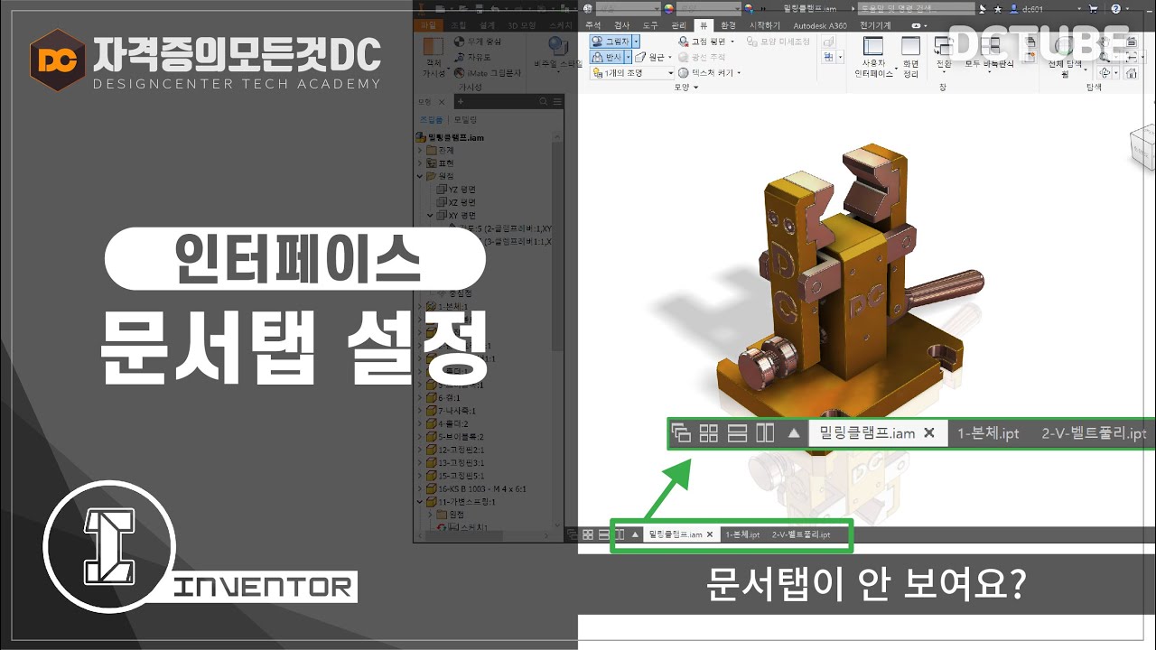
Task: Switch to the 관리 ribbon tab
Action: 678,25
